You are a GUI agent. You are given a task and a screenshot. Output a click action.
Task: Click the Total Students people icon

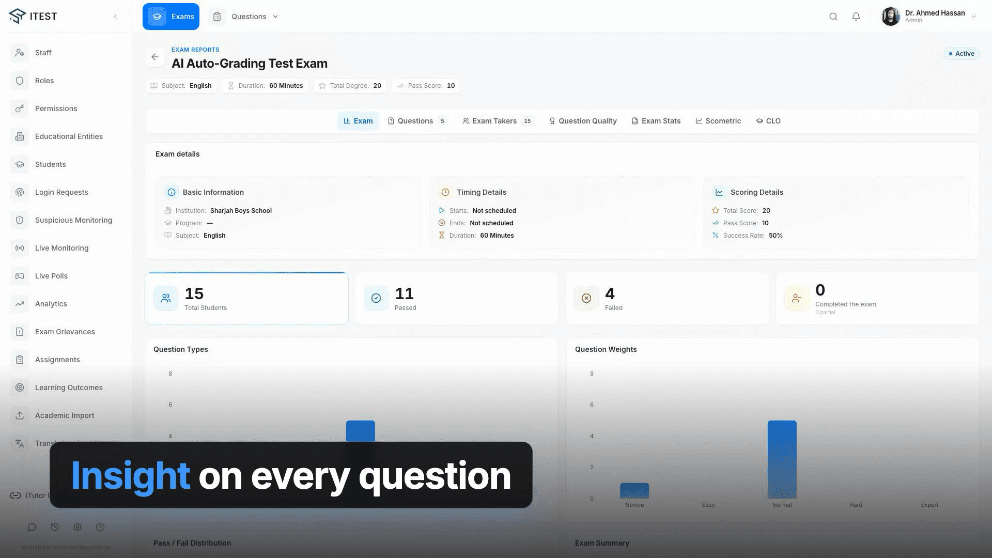pos(166,298)
